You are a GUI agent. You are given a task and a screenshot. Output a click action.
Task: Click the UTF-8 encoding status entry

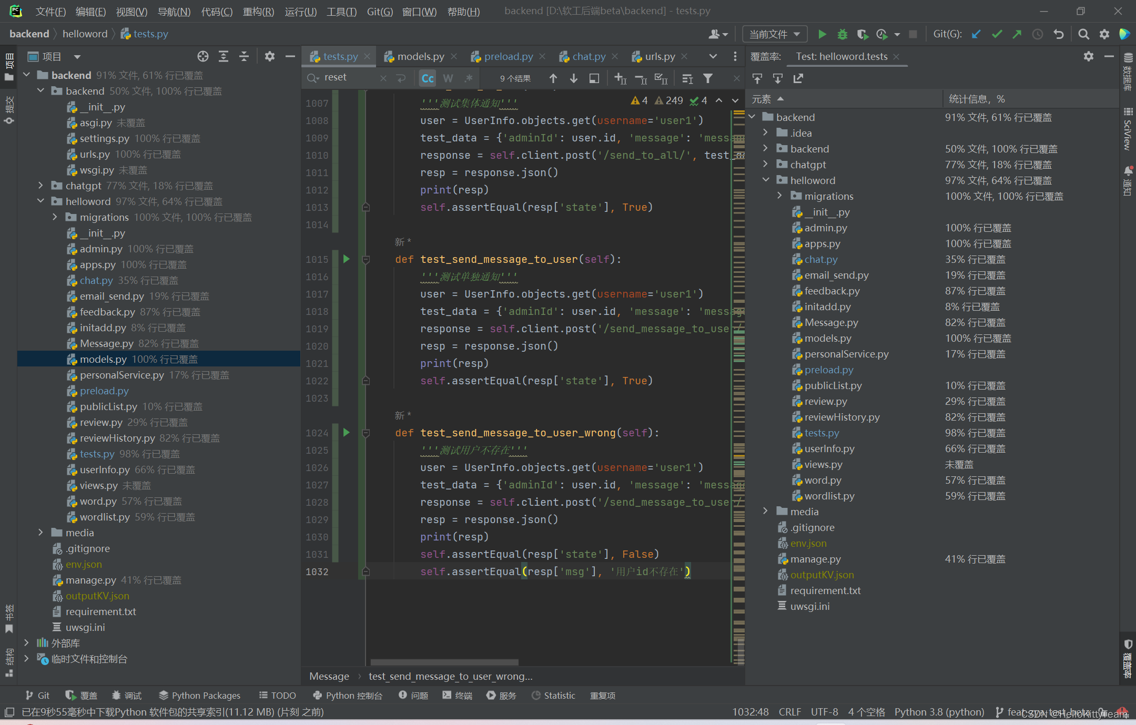click(x=824, y=712)
